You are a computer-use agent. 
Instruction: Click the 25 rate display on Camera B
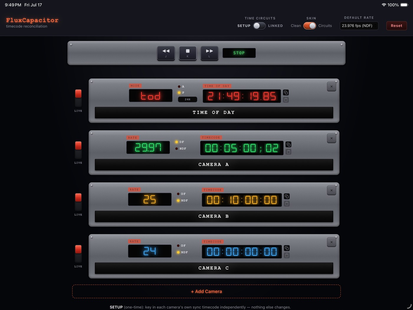pos(150,199)
